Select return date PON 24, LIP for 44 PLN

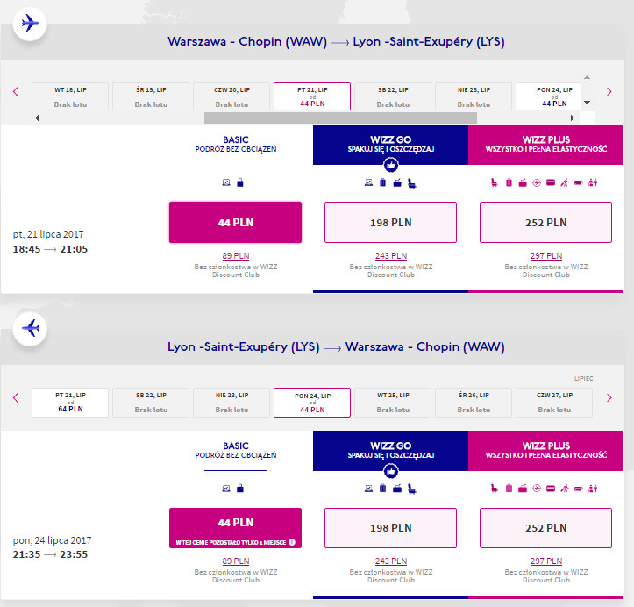(312, 403)
